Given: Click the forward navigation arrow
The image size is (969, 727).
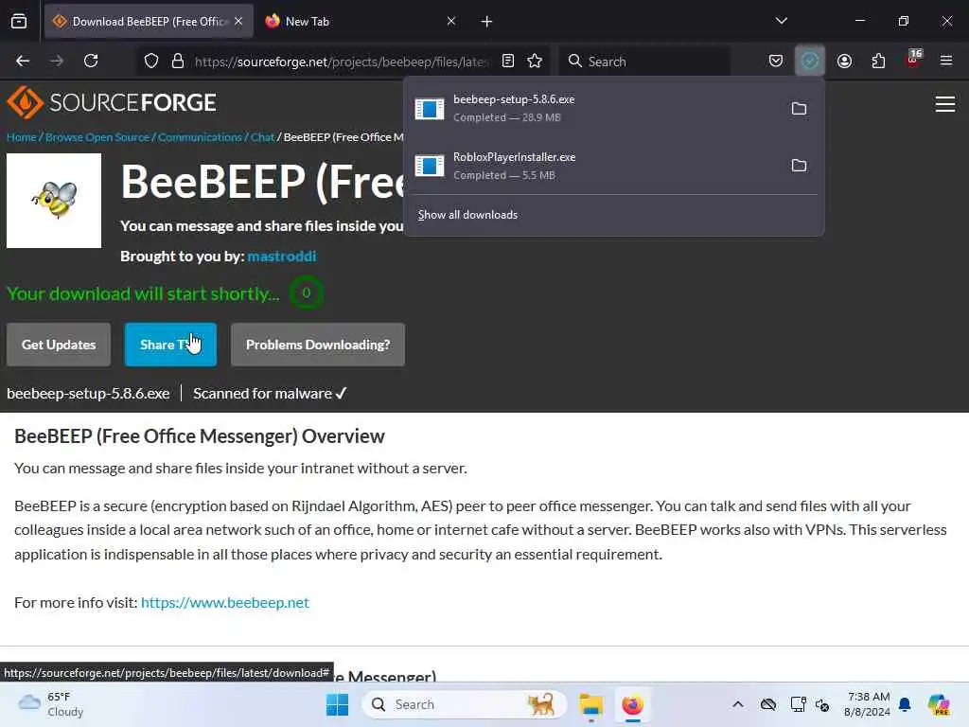Looking at the screenshot, I should (57, 62).
